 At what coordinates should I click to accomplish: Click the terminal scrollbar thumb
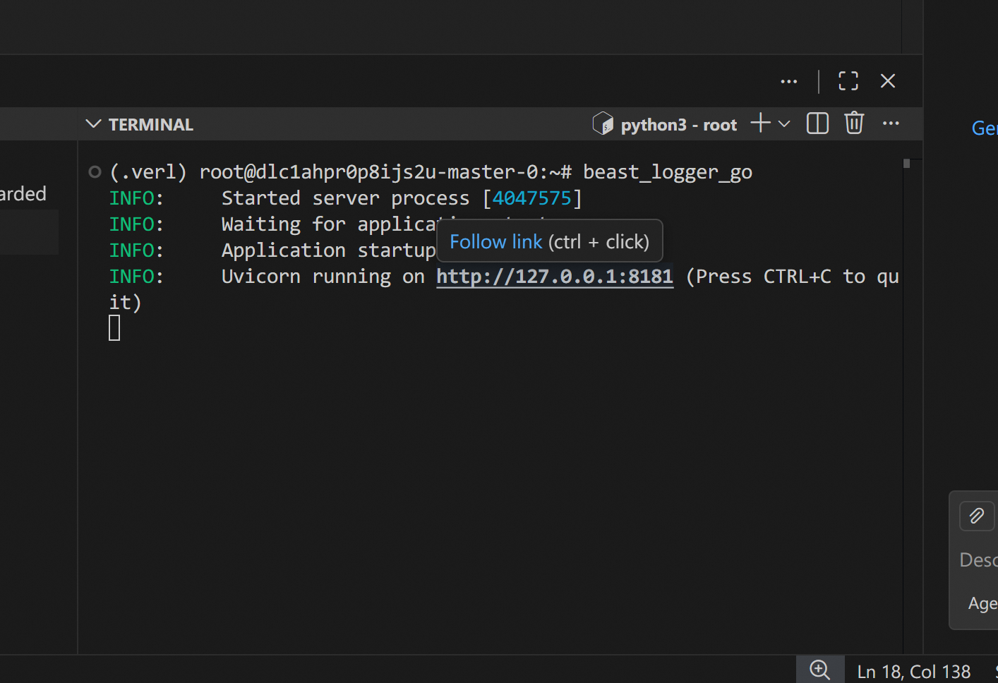[907, 164]
